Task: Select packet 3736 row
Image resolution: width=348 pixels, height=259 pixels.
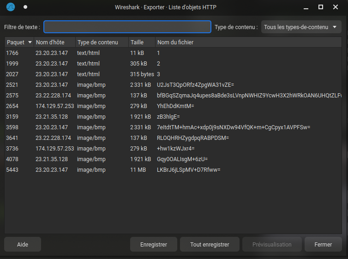Action: [x=173, y=149]
